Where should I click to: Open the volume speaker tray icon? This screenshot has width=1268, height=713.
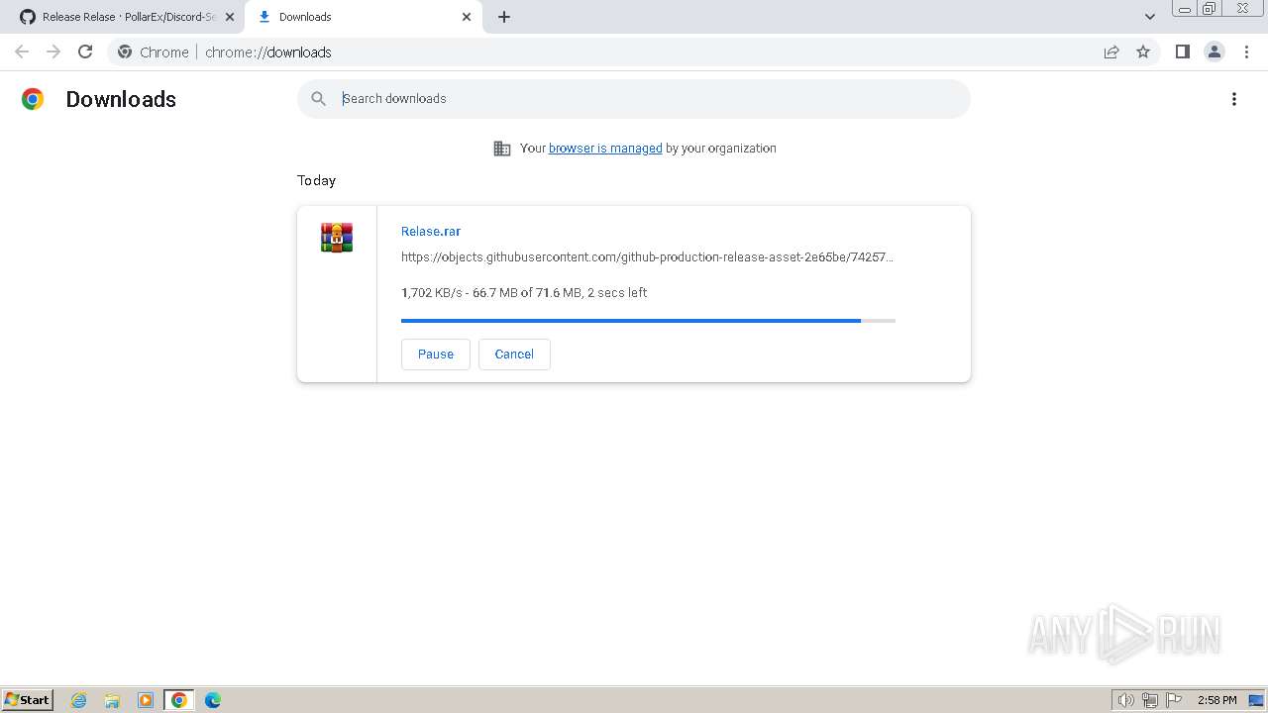tap(1125, 700)
